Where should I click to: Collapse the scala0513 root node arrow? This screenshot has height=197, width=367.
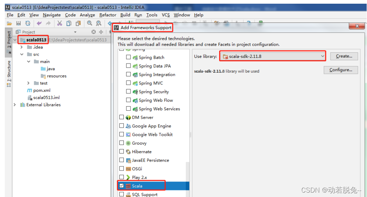(15, 40)
